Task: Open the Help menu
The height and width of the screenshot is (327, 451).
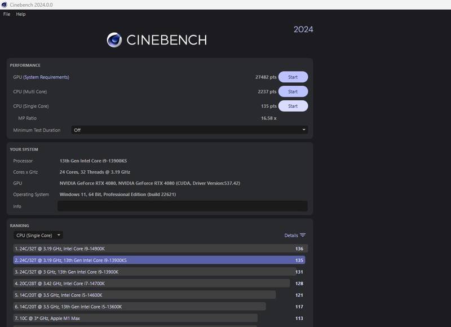Action: coord(21,14)
